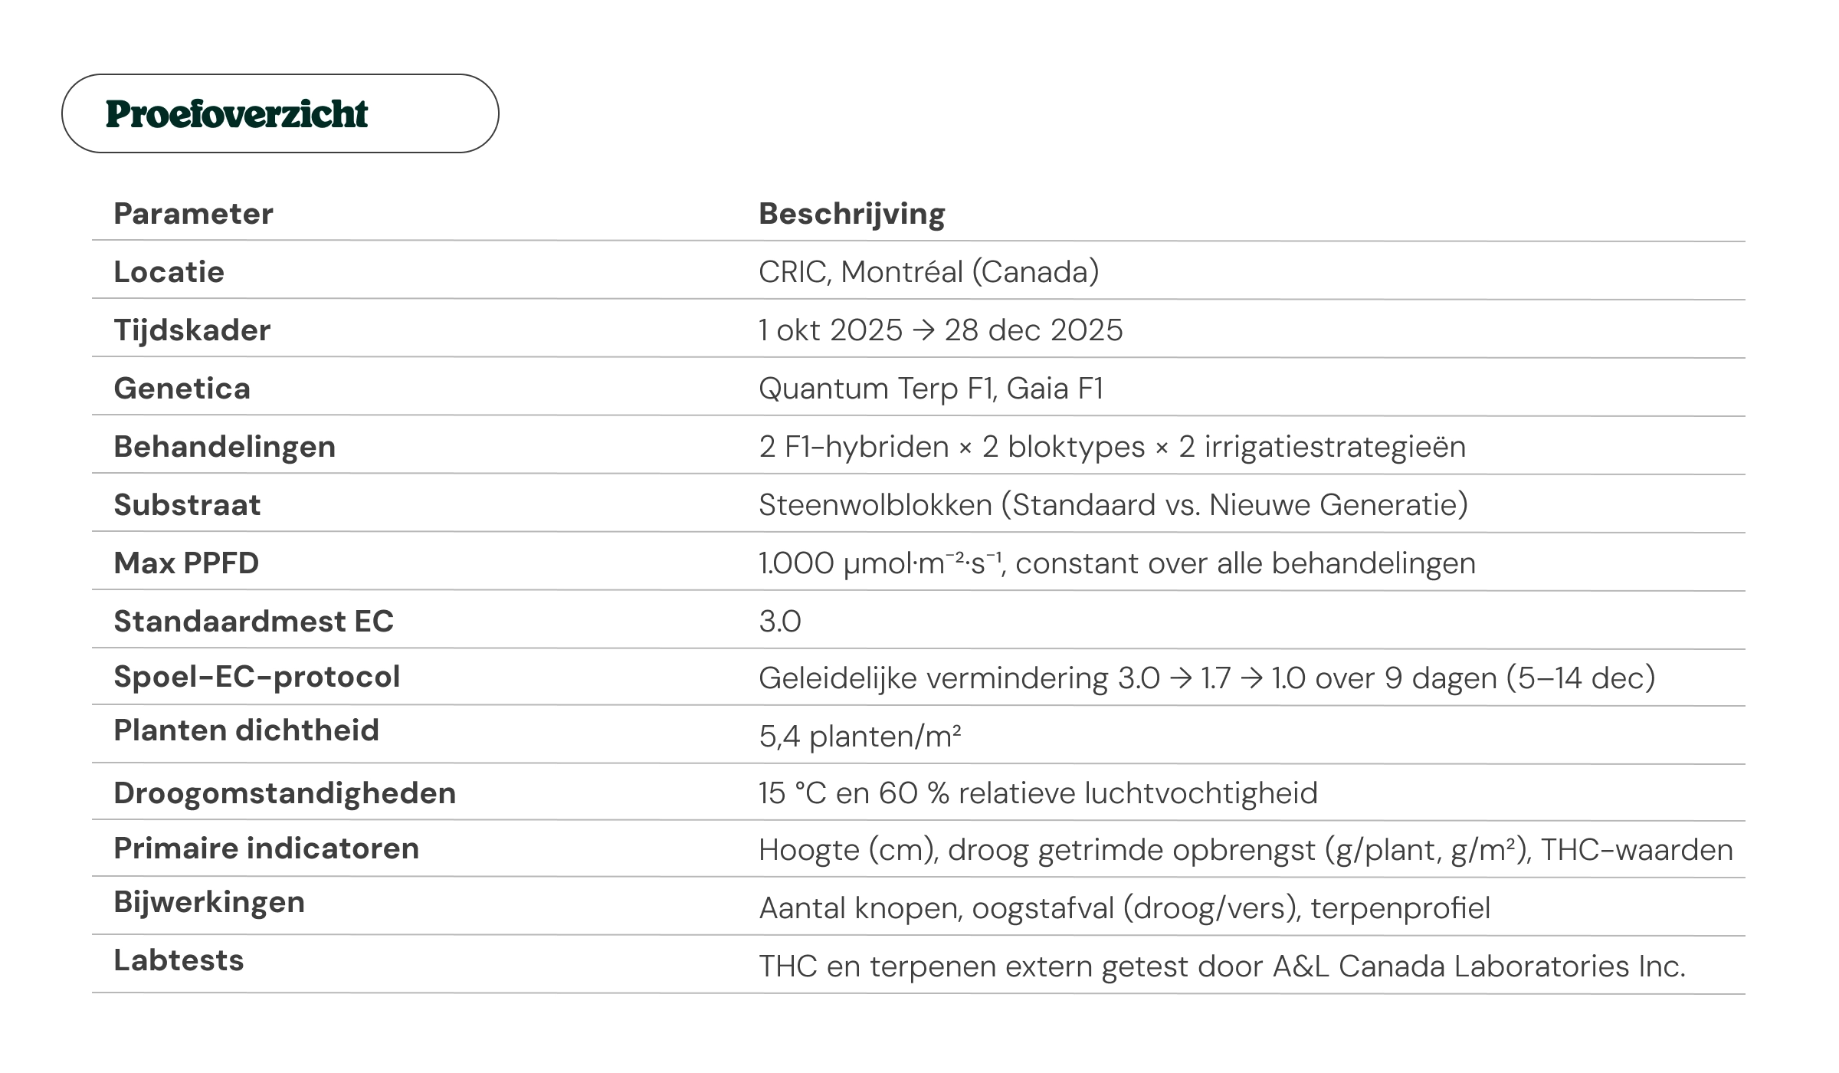Viewport: 1839px width, 1073px height.
Task: Click the Aantal knopen, oogstafval description
Action: pyautogui.click(x=1125, y=908)
